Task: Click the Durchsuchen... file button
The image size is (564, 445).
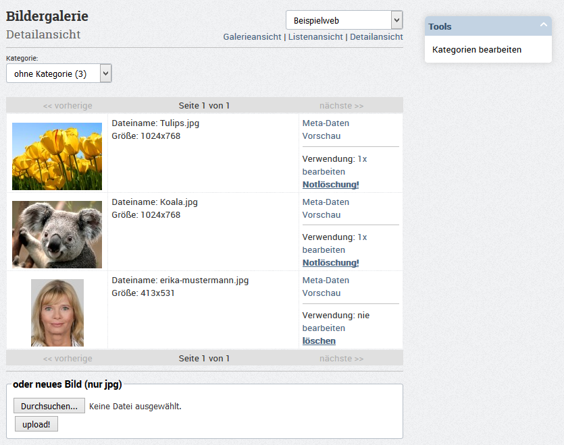Action: 49,406
